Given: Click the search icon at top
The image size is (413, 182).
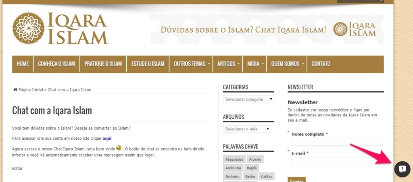Looking at the screenshot, I should [x=380, y=1].
